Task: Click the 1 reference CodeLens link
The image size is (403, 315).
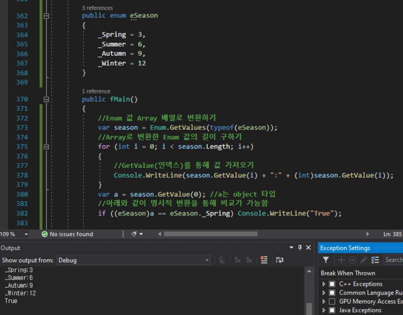Action: click(96, 91)
